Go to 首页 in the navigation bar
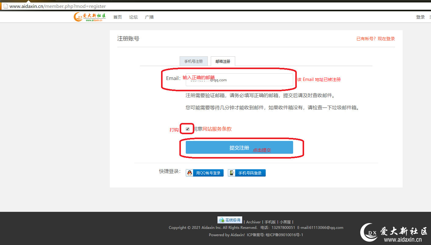Screen dimensions: 431x245 point(117,17)
